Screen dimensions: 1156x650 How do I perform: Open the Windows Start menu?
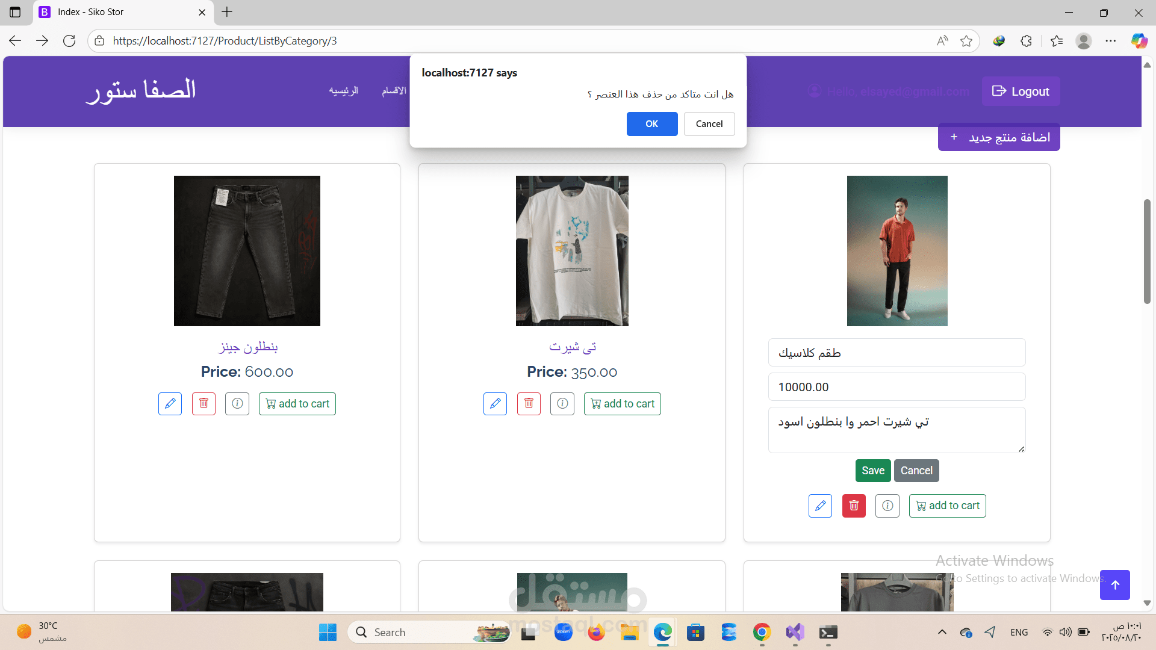(328, 633)
